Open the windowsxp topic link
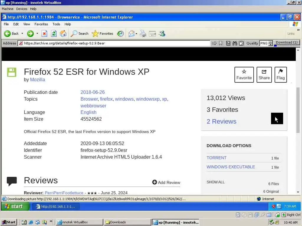The image size is (302, 226). click(148, 99)
